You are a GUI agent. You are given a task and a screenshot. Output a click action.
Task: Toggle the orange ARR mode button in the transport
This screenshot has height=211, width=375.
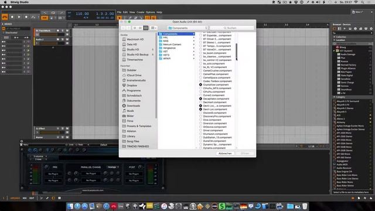(x=45, y=18)
